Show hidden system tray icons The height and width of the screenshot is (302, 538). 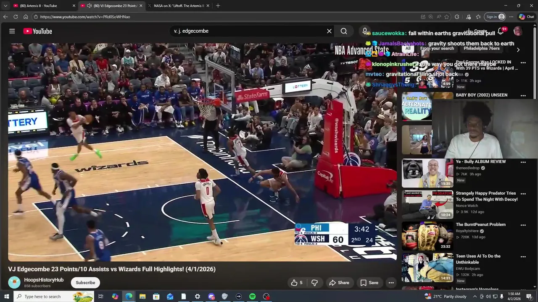tap(475, 297)
